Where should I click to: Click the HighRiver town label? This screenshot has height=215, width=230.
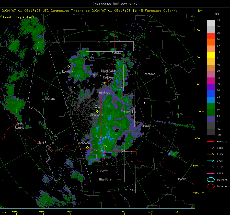(106, 179)
